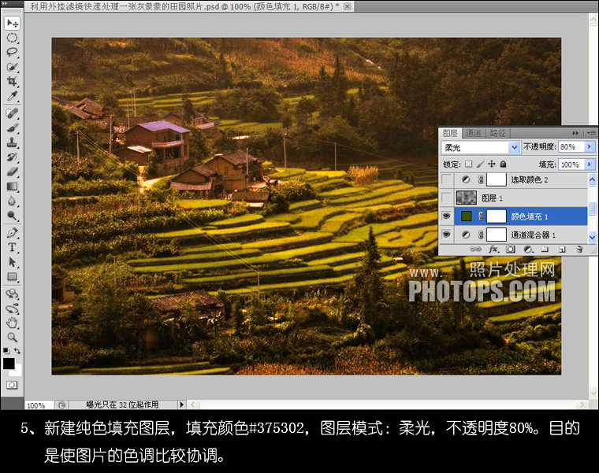Select the Path Selection tool
Viewport: 599px width, 473px height.
click(13, 262)
